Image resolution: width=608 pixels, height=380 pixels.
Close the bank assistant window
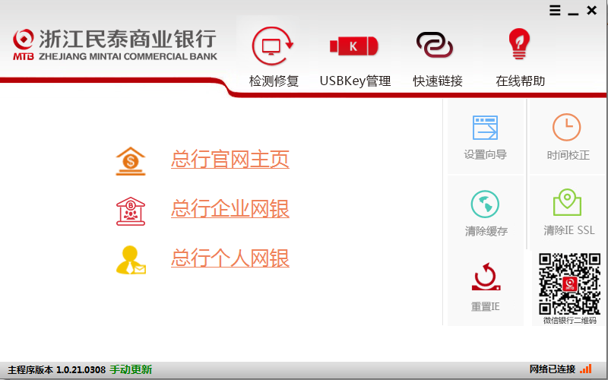pyautogui.click(x=592, y=11)
